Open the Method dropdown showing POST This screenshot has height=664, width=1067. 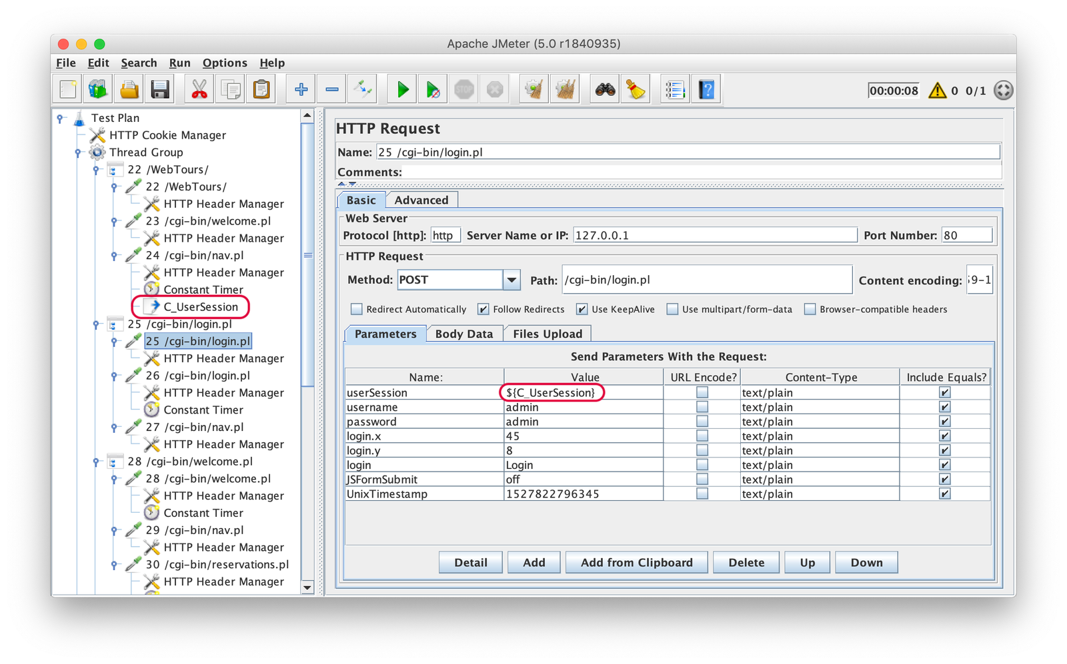point(511,280)
